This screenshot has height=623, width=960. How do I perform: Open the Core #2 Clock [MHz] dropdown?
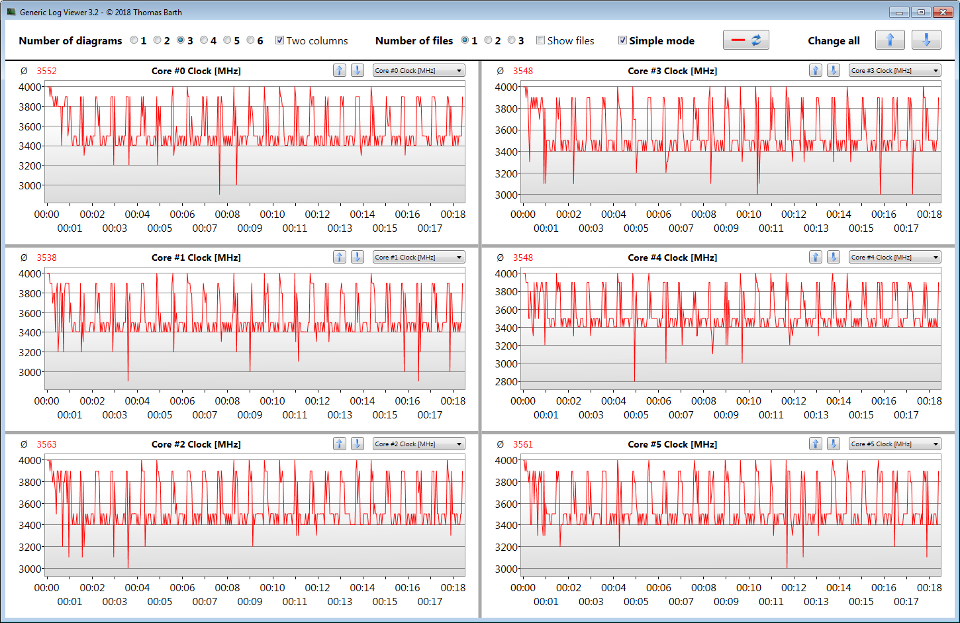coord(418,444)
